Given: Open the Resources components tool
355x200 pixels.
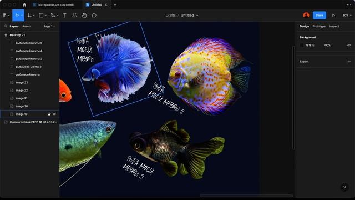Looking at the screenshot, I should [74, 16].
